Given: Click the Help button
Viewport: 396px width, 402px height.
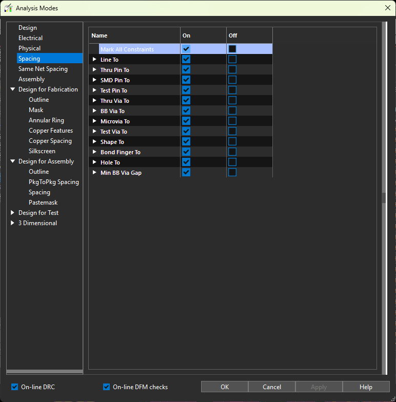Looking at the screenshot, I should [366, 387].
